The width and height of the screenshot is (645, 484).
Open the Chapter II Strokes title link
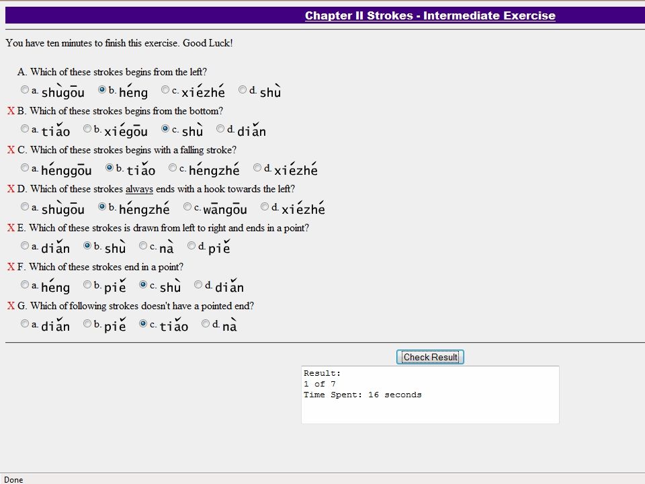[430, 15]
